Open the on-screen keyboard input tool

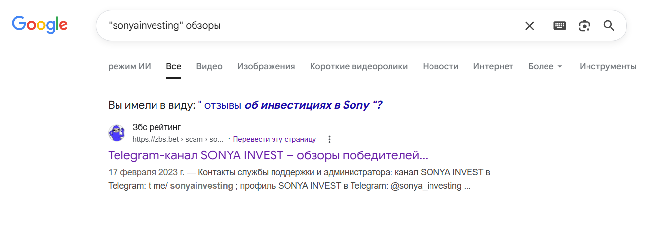point(559,26)
